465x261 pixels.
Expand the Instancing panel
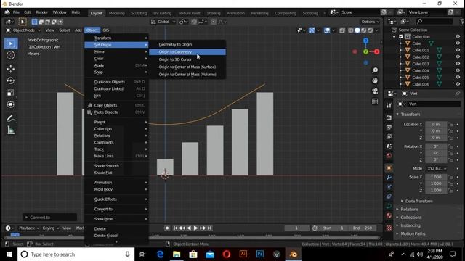pyautogui.click(x=410, y=225)
